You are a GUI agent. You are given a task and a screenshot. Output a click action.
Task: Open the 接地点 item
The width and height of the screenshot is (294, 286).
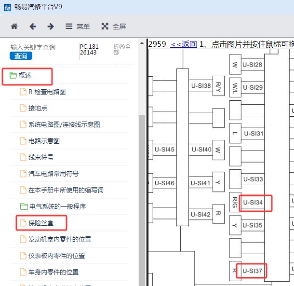coord(38,108)
